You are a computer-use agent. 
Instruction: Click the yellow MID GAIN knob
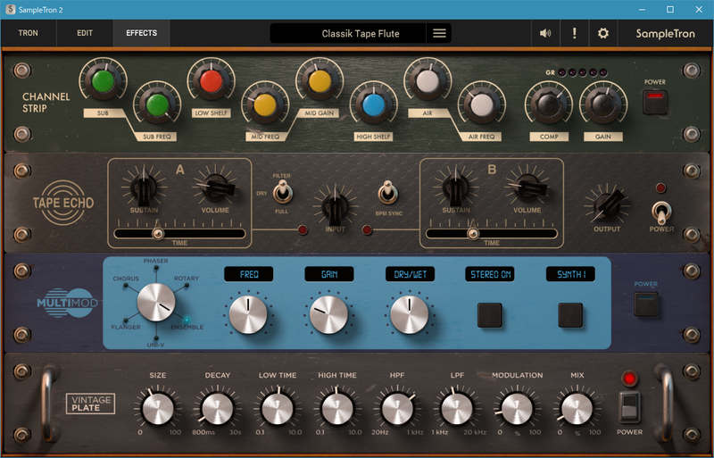coord(320,82)
